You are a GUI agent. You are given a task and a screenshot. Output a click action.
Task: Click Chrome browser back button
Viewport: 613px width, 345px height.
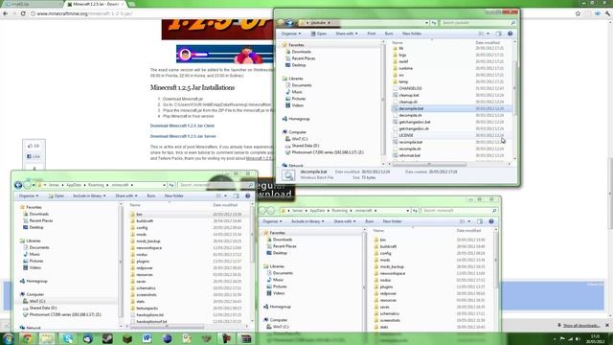pos(5,13)
